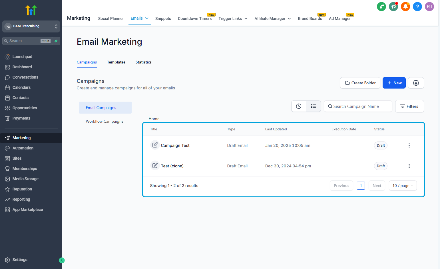The height and width of the screenshot is (269, 440).
Task: Switch to the Statistics tab
Action: pos(143,62)
